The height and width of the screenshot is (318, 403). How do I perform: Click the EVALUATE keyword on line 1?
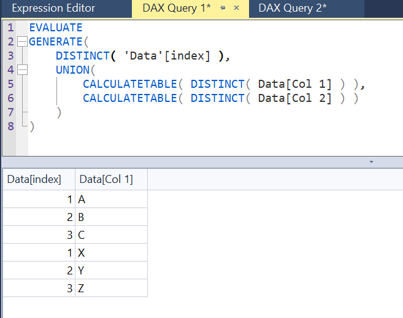55,28
